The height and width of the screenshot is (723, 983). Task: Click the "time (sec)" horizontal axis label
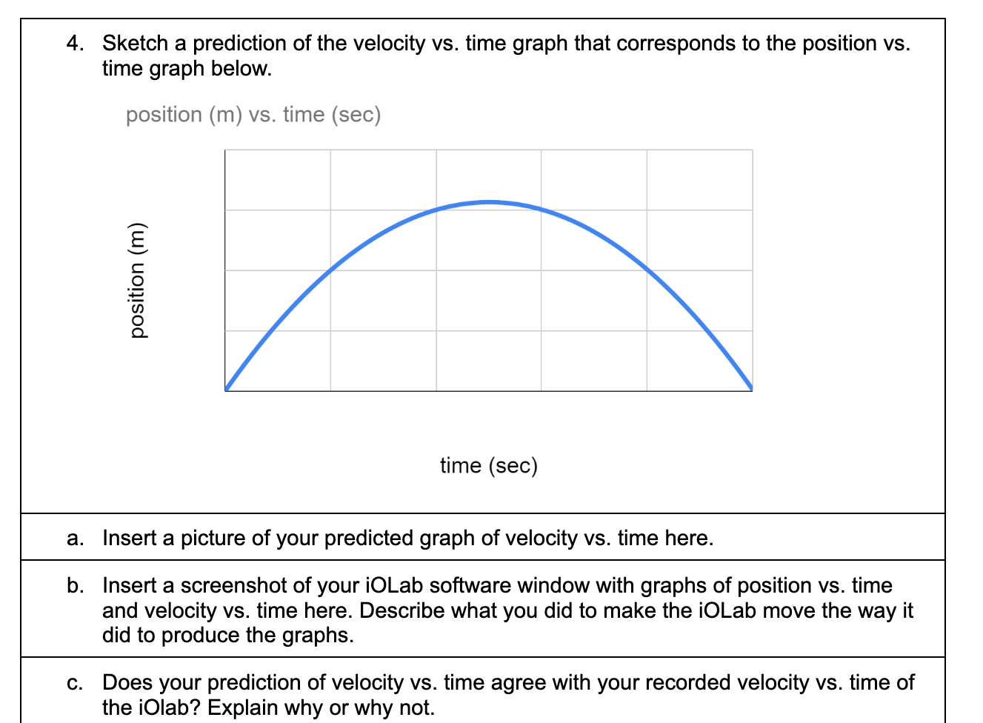point(489,465)
